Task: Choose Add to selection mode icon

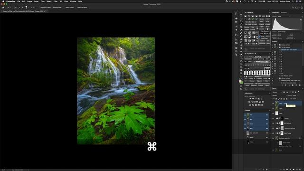Action: tap(19, 8)
